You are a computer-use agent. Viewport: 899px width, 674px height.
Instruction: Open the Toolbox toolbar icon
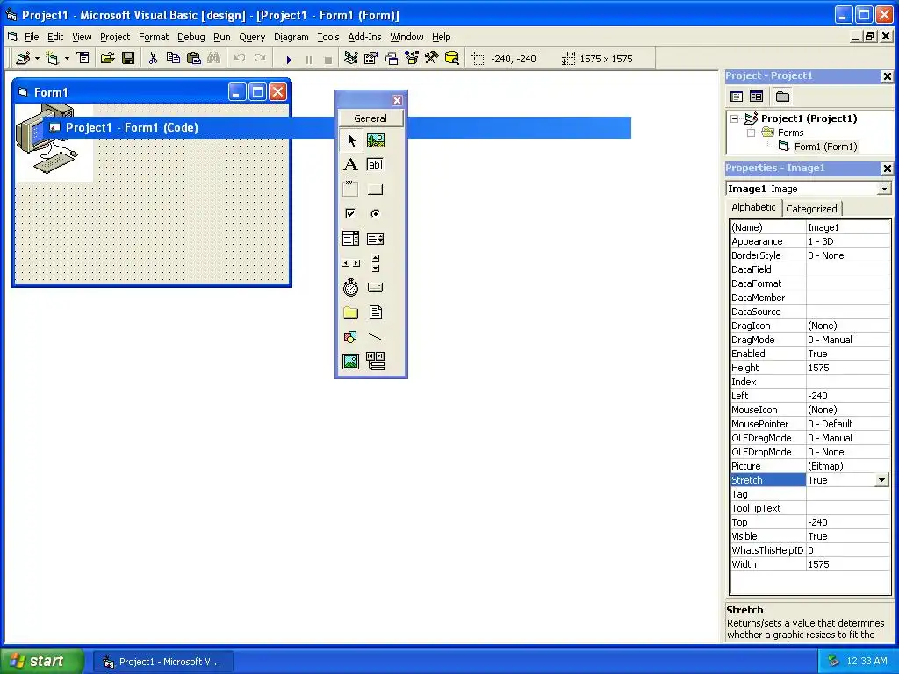[x=432, y=59]
